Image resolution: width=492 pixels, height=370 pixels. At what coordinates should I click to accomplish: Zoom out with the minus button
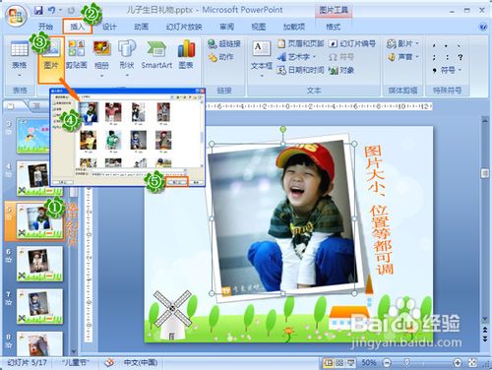(387, 362)
